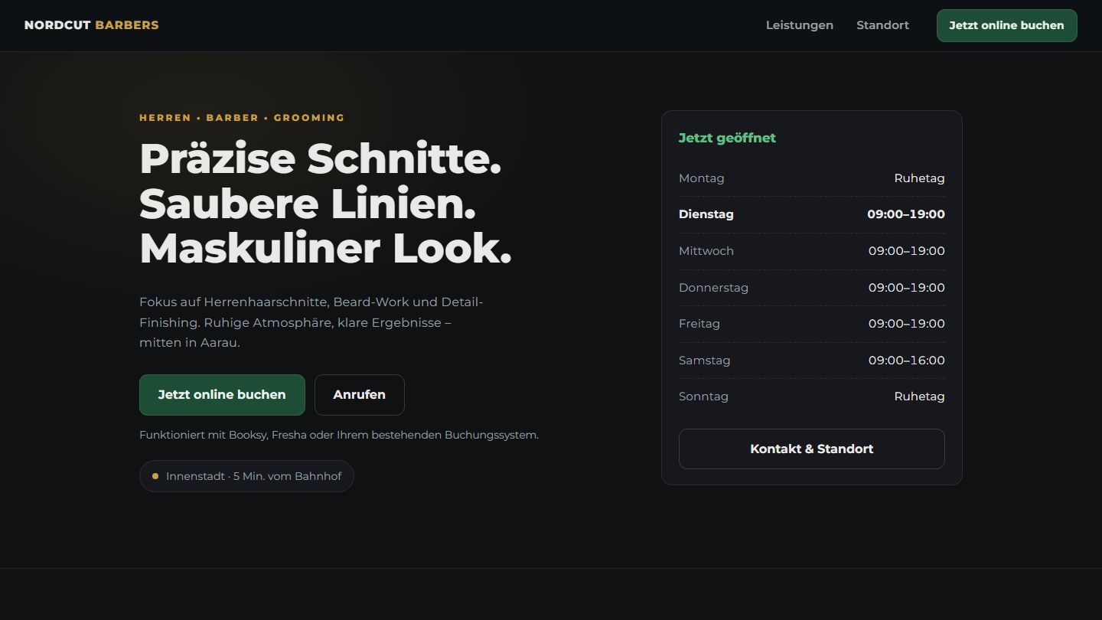The height and width of the screenshot is (620, 1102).
Task: Click the Anrufen button
Action: point(360,395)
